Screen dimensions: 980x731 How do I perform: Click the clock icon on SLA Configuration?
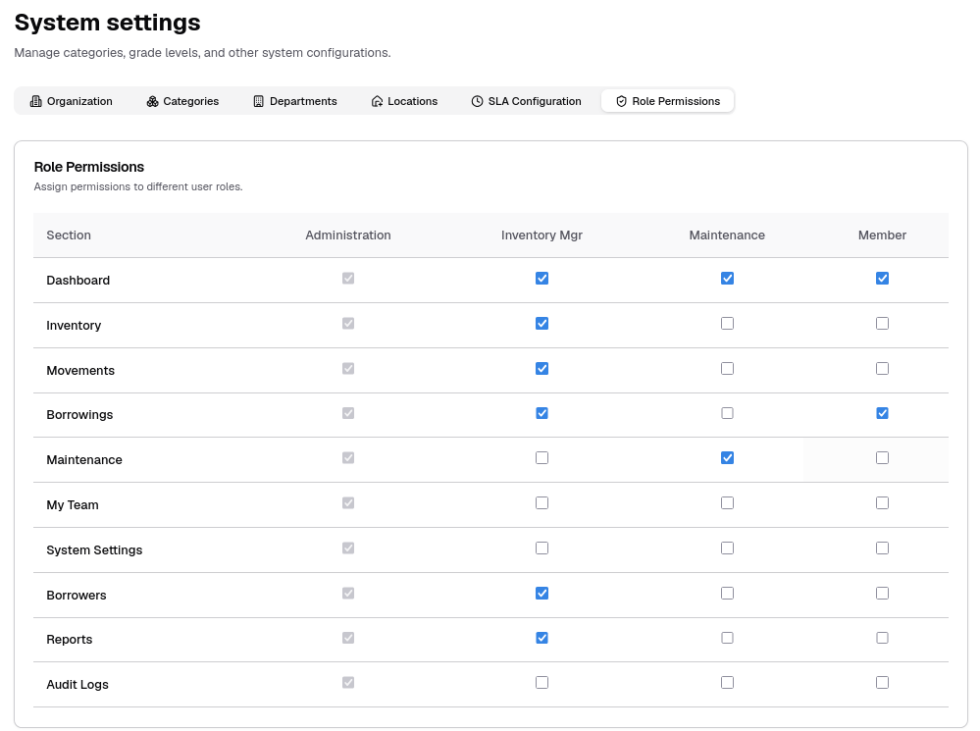coord(477,100)
